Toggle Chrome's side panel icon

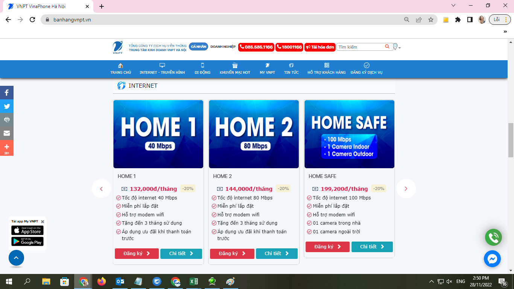(x=470, y=20)
